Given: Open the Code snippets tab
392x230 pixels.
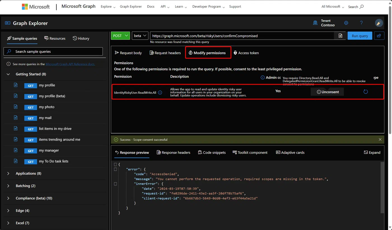Looking at the screenshot, I should click(x=212, y=152).
